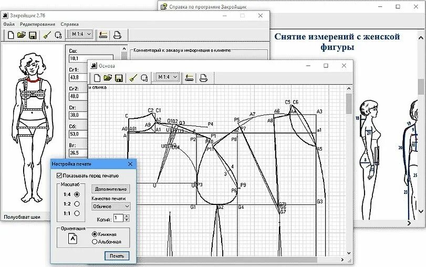This screenshot has width=426, height=267.
Task: Click the measuring ruler icon in Закройщик 2.76 toolbar
Action: coord(103,35)
